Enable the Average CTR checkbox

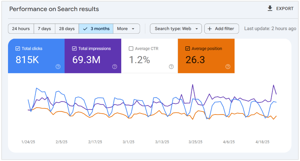pos(131,49)
